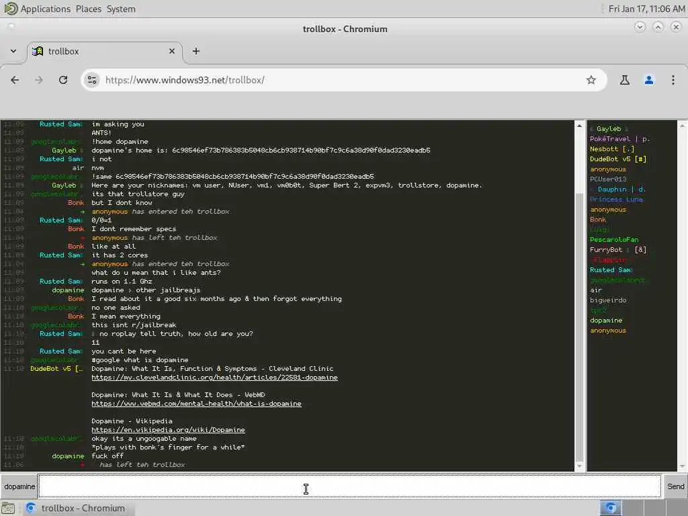688x516 pixels.
Task: Select PescaroloFan in the user list
Action: point(614,240)
